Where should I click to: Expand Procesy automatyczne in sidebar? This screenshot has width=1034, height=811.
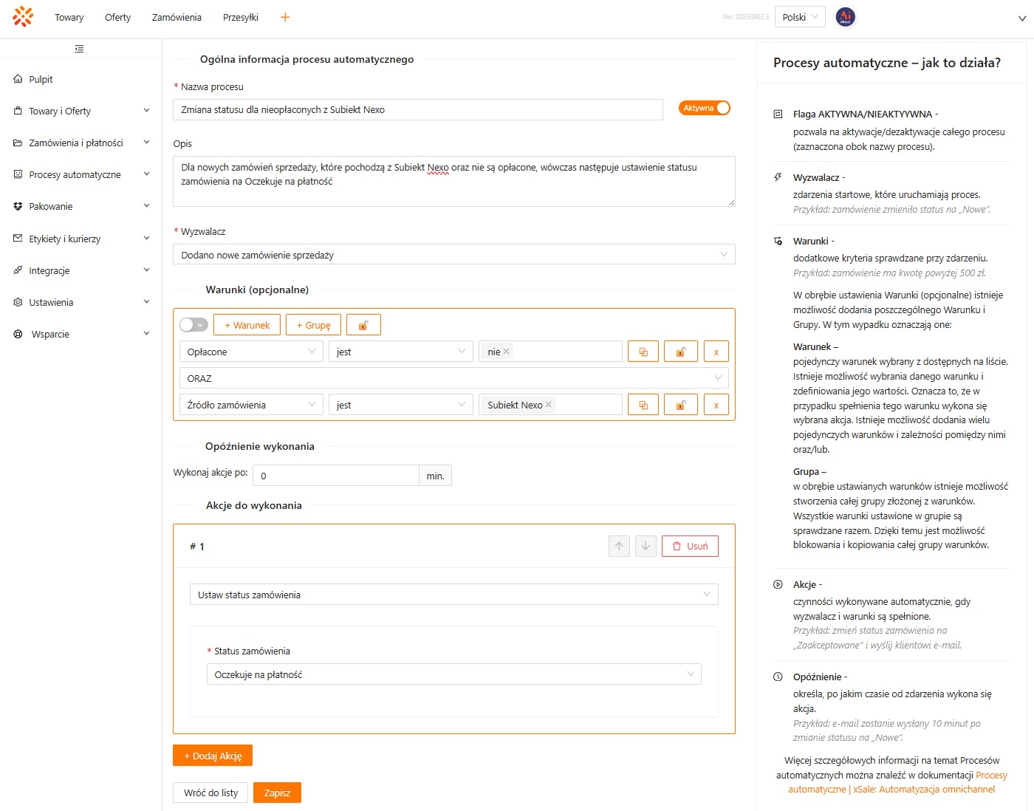point(81,174)
